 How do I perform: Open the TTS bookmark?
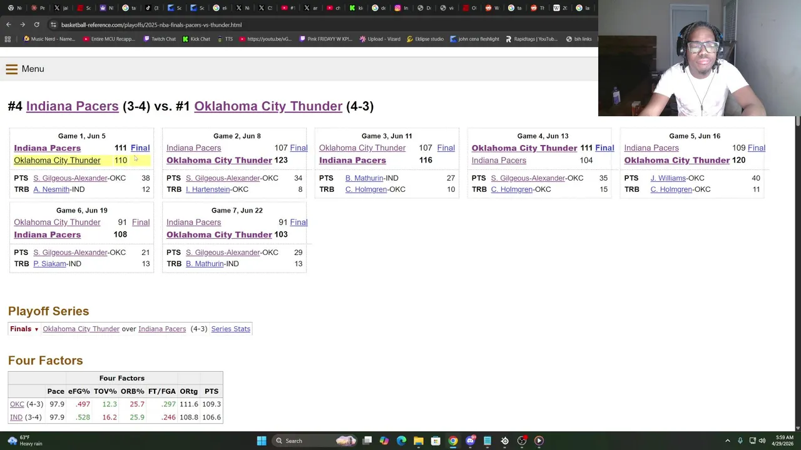tap(225, 39)
